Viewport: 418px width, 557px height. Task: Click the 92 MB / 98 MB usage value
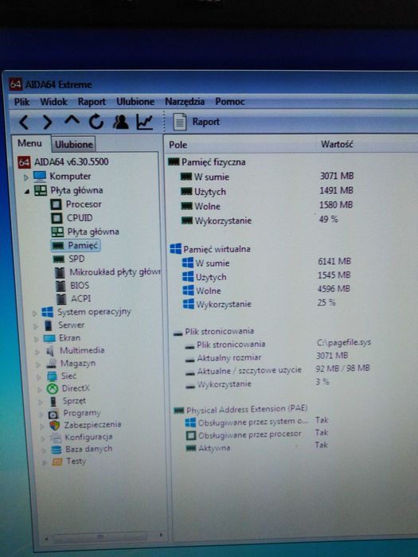tap(342, 368)
